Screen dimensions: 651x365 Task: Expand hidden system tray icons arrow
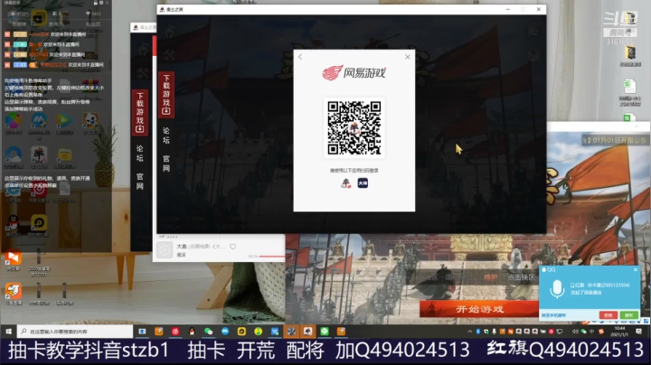click(x=470, y=332)
